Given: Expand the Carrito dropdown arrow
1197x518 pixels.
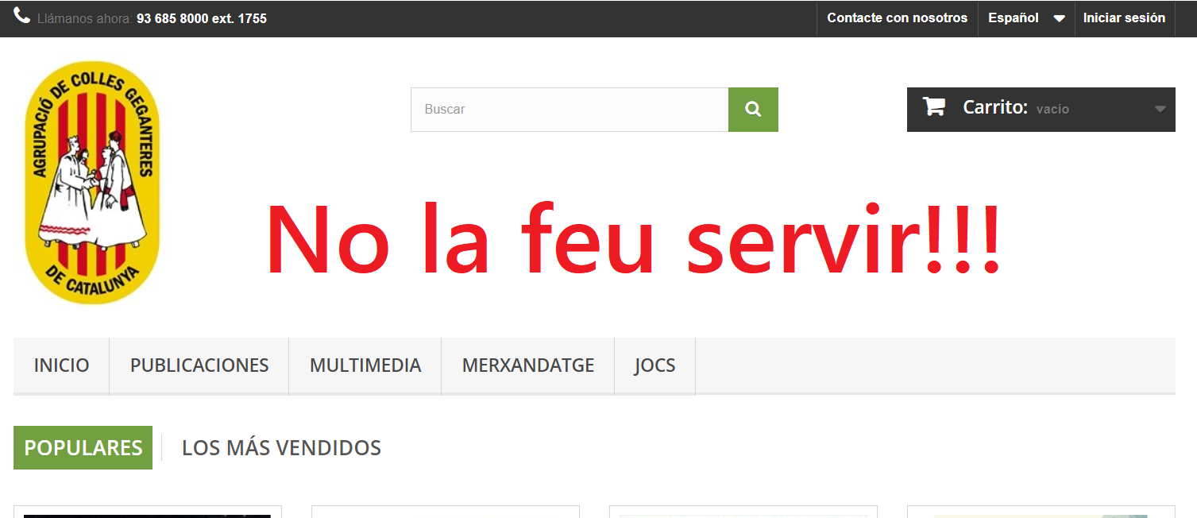Looking at the screenshot, I should pyautogui.click(x=1160, y=109).
